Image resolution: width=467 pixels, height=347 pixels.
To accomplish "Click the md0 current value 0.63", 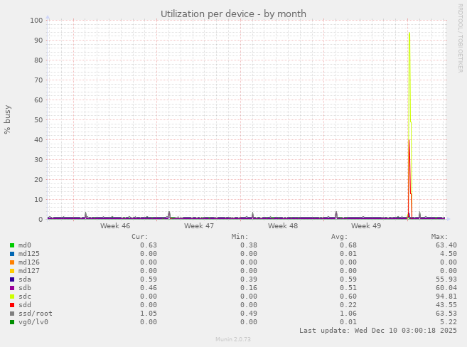I will 149,245.
